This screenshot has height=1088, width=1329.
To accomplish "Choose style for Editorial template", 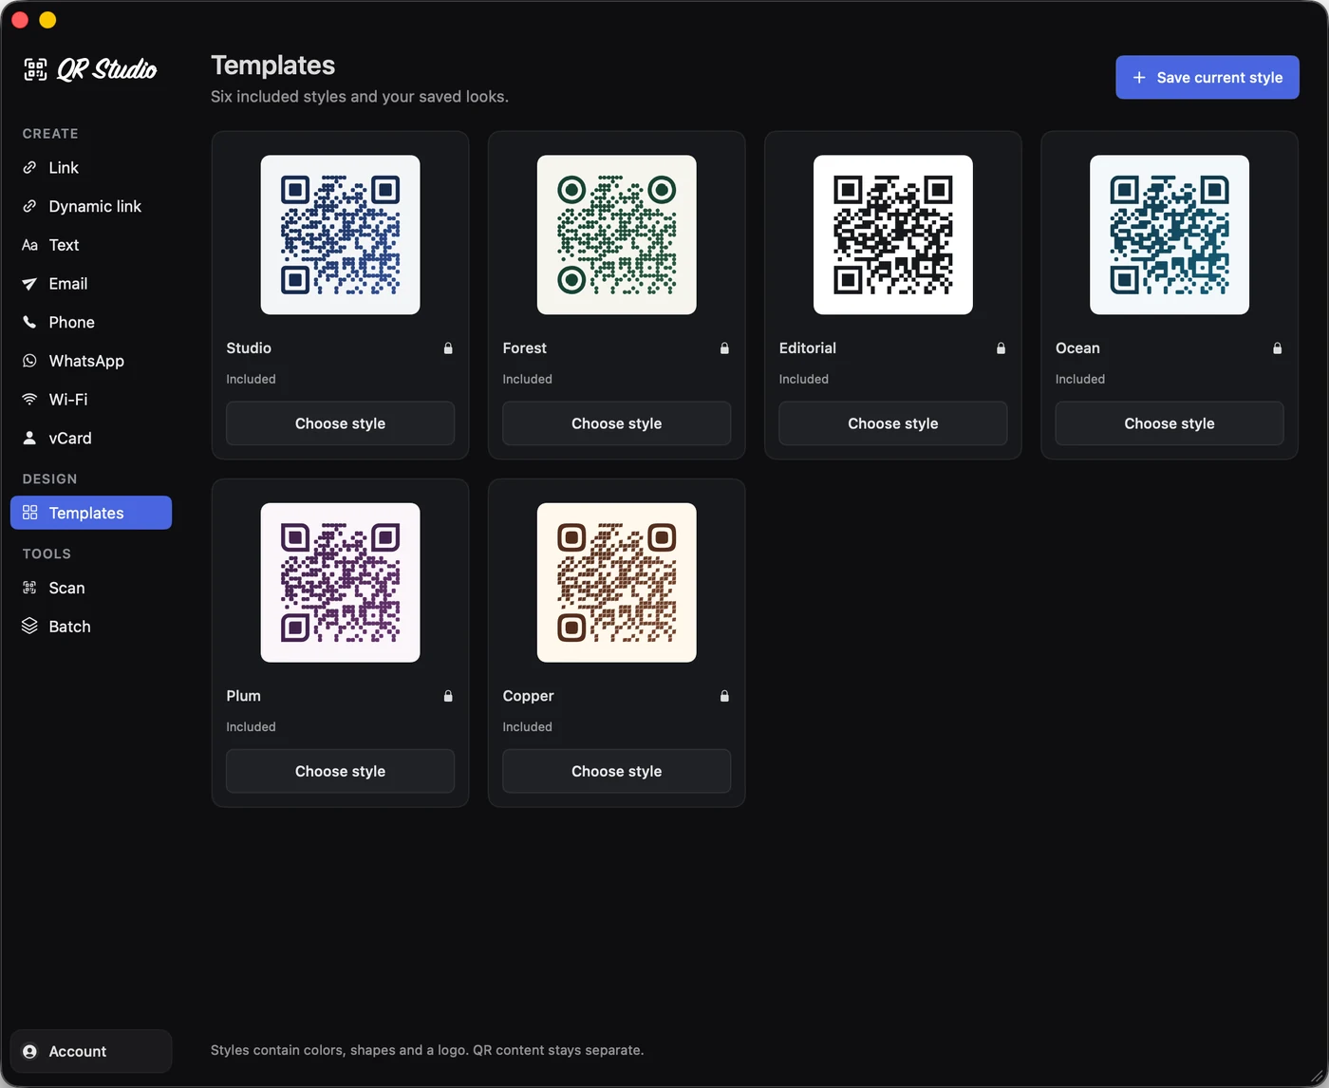I will click(893, 423).
